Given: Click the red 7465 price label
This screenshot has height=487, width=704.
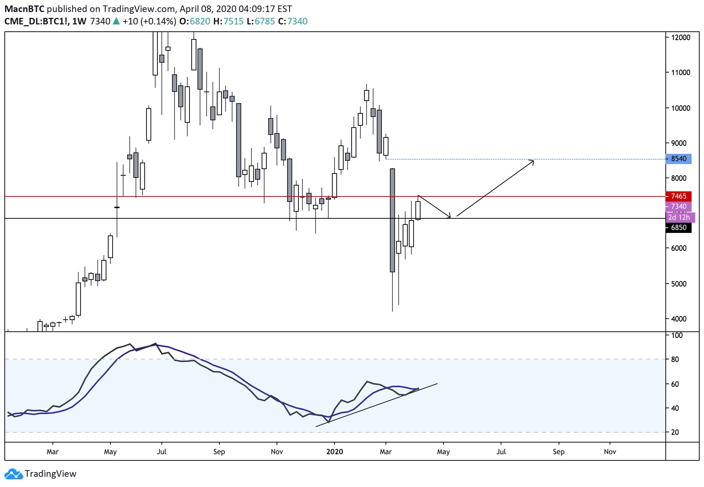Looking at the screenshot, I should tap(678, 196).
